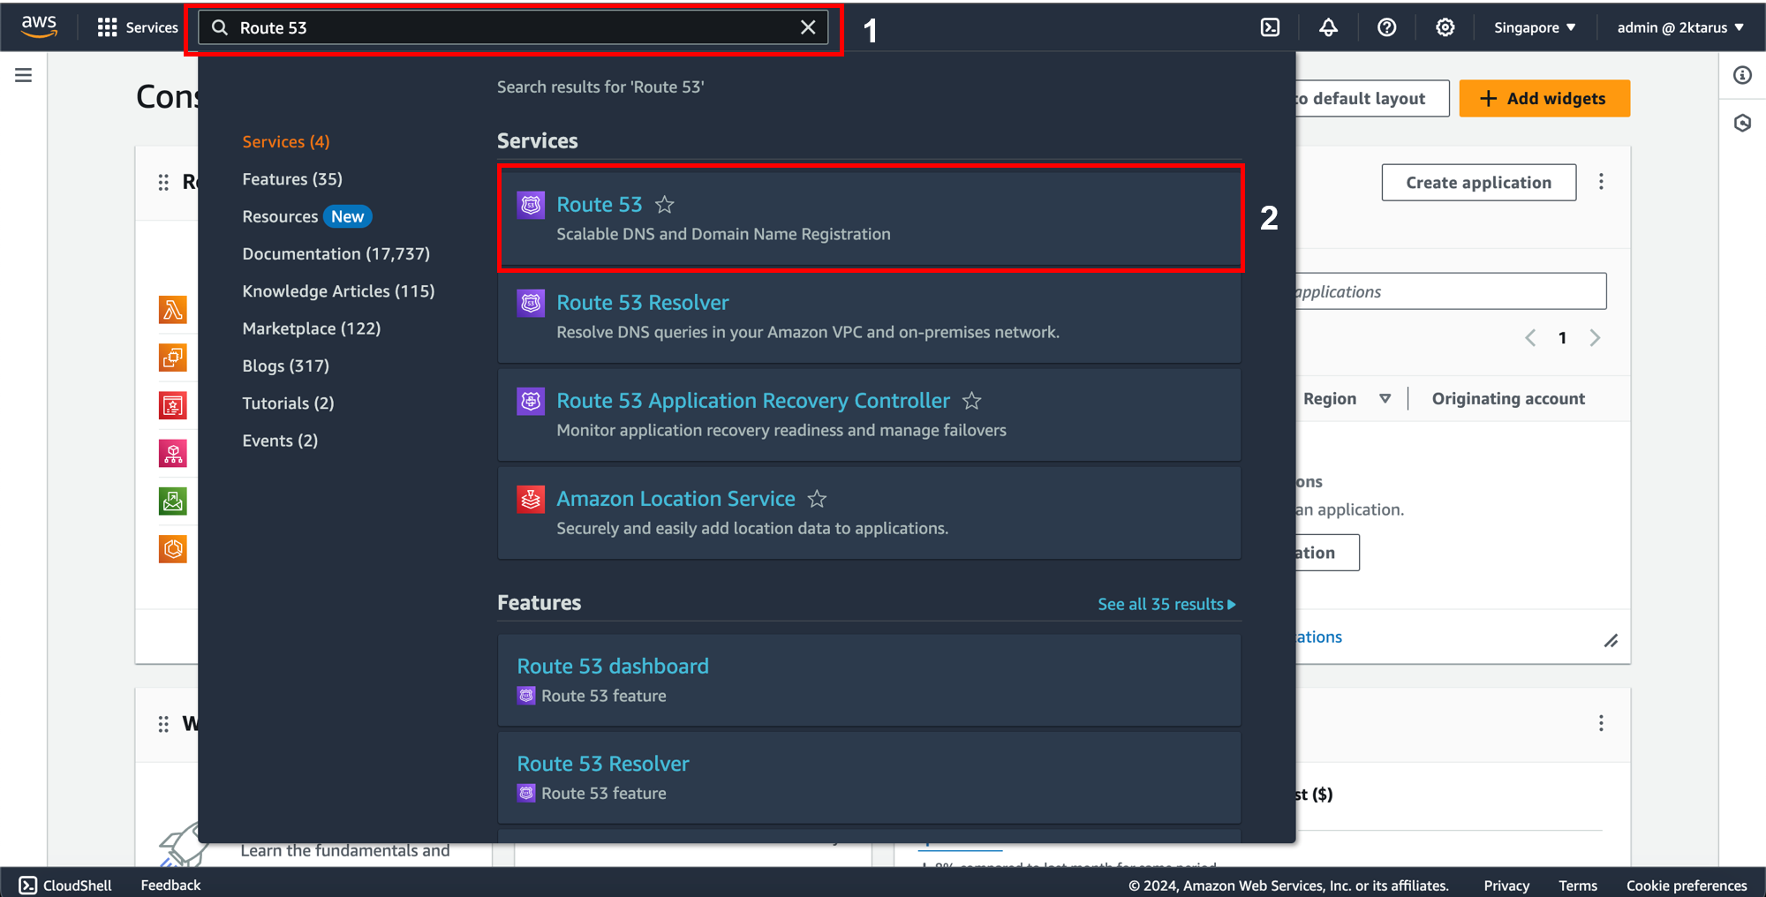This screenshot has height=897, width=1766.
Task: Select Knowledge Articles (115) category
Action: coord(338,291)
